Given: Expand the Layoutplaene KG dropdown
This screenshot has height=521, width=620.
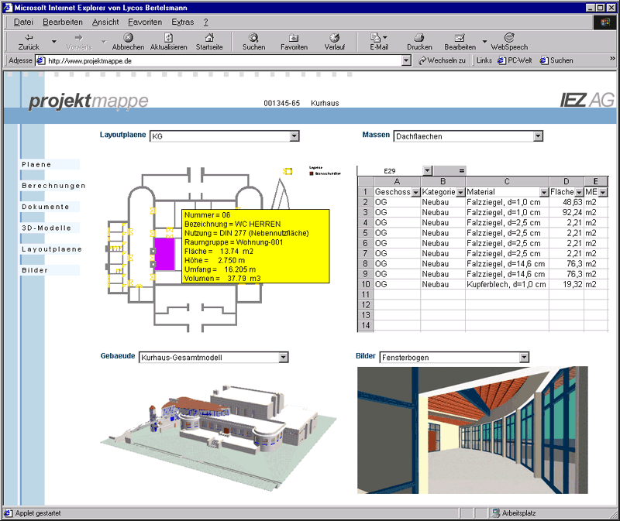Looking at the screenshot, I should point(294,136).
